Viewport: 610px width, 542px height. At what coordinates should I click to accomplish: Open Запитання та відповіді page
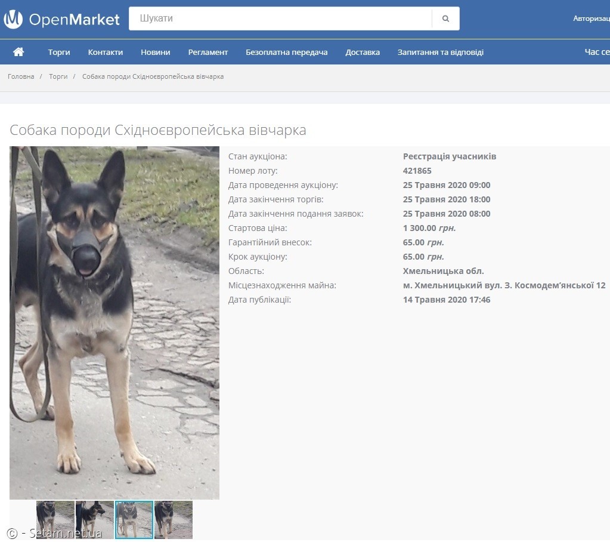441,52
